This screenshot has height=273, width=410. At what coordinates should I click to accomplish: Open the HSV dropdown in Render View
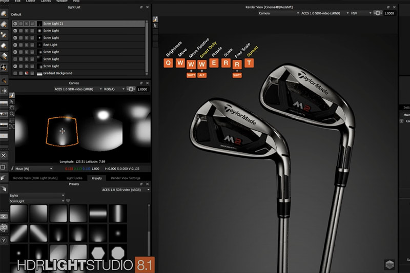[361, 13]
